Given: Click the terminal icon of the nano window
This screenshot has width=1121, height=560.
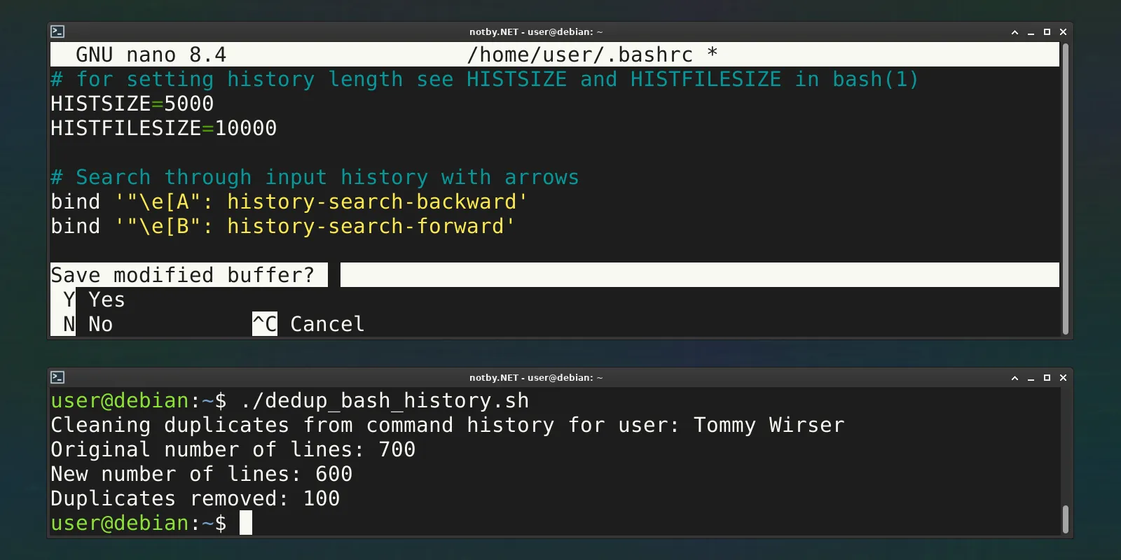Looking at the screenshot, I should [57, 31].
